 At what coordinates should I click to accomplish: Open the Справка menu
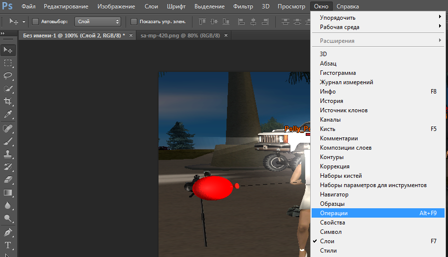[348, 6]
